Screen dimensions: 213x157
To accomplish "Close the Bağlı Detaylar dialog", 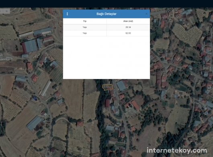I will pos(146,14).
